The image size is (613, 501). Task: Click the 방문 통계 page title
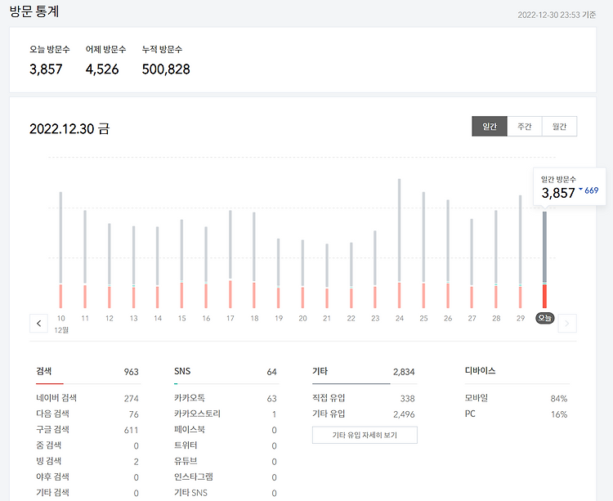coord(34,11)
